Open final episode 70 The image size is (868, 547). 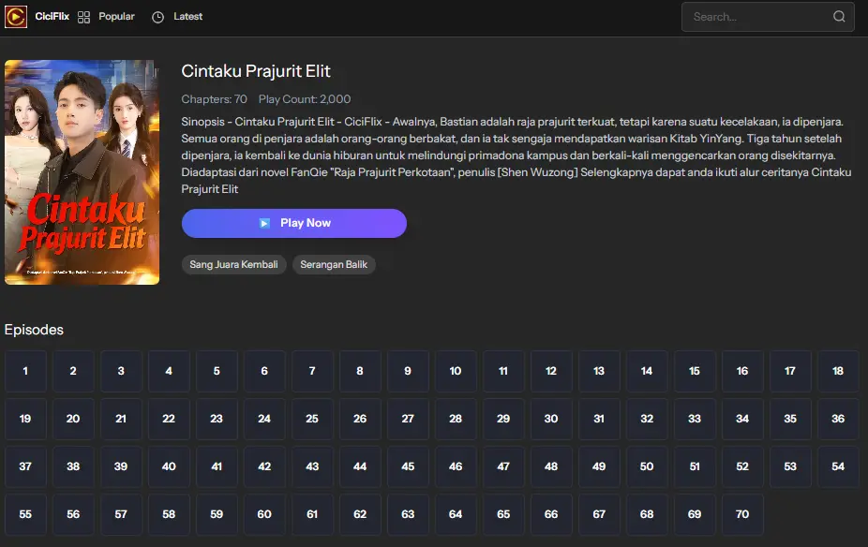pyautogui.click(x=742, y=514)
